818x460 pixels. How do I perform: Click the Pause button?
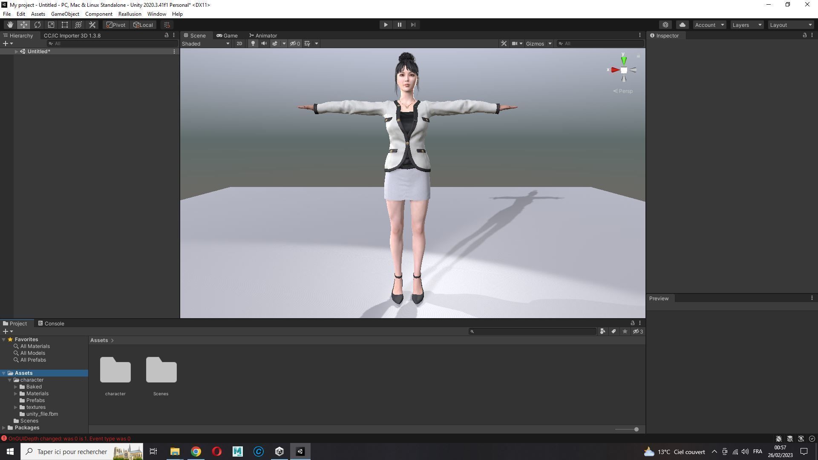click(399, 25)
